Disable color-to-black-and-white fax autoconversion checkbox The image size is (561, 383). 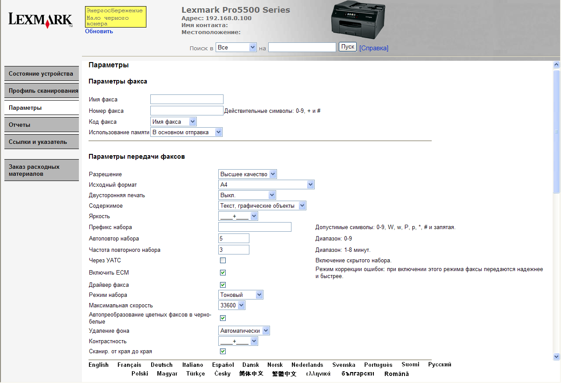223,318
